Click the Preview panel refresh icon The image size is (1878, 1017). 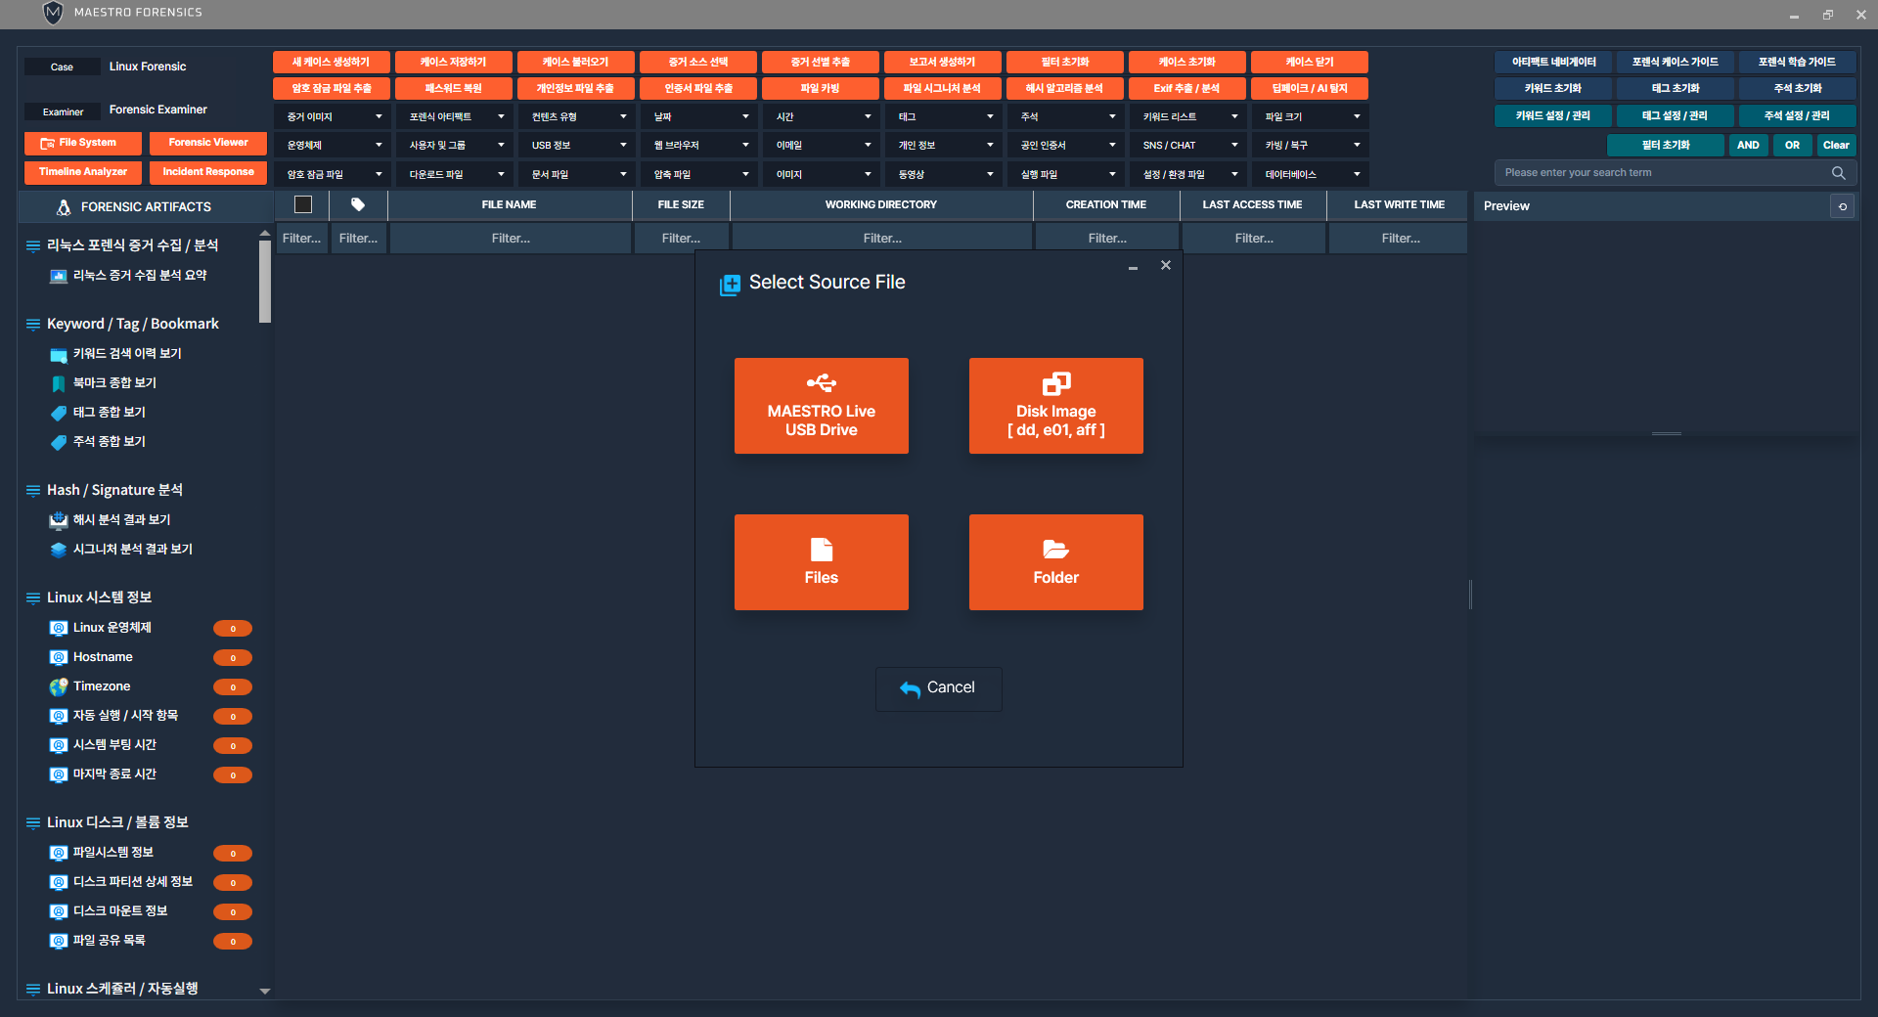[1842, 206]
